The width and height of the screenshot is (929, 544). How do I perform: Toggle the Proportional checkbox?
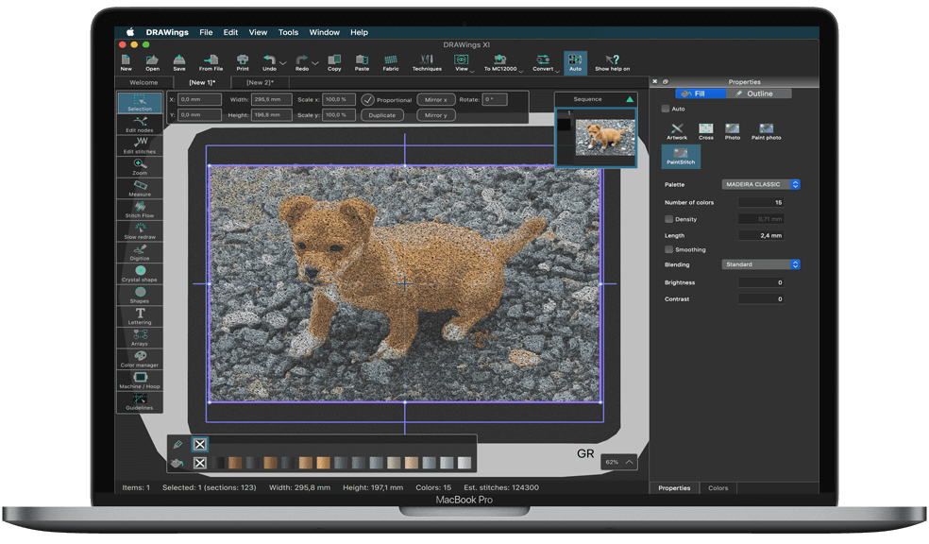tap(368, 99)
